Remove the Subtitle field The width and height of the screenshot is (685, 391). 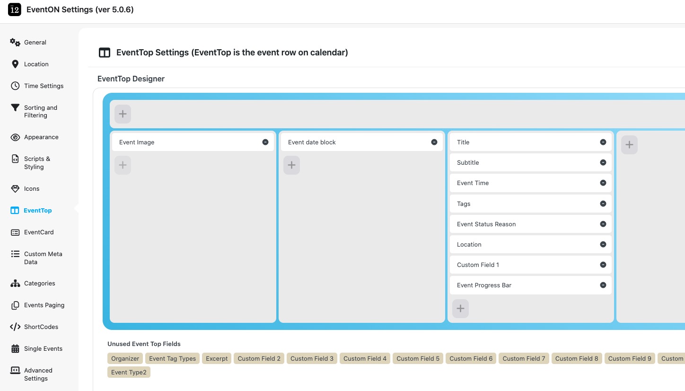[603, 162]
